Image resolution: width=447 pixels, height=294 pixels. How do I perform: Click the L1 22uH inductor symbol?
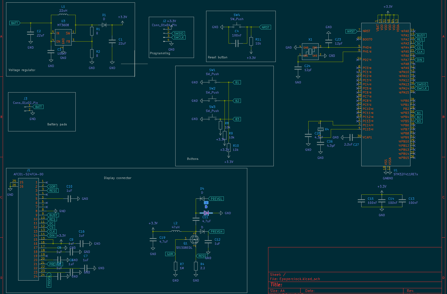click(x=63, y=16)
